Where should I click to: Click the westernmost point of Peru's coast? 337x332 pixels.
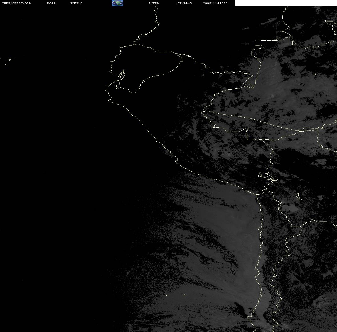[x=106, y=89]
